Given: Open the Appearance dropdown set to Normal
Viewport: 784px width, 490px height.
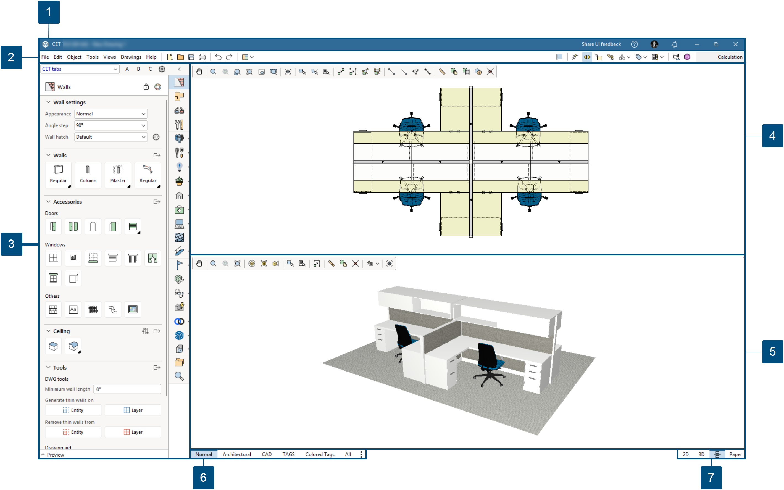Looking at the screenshot, I should coord(111,114).
